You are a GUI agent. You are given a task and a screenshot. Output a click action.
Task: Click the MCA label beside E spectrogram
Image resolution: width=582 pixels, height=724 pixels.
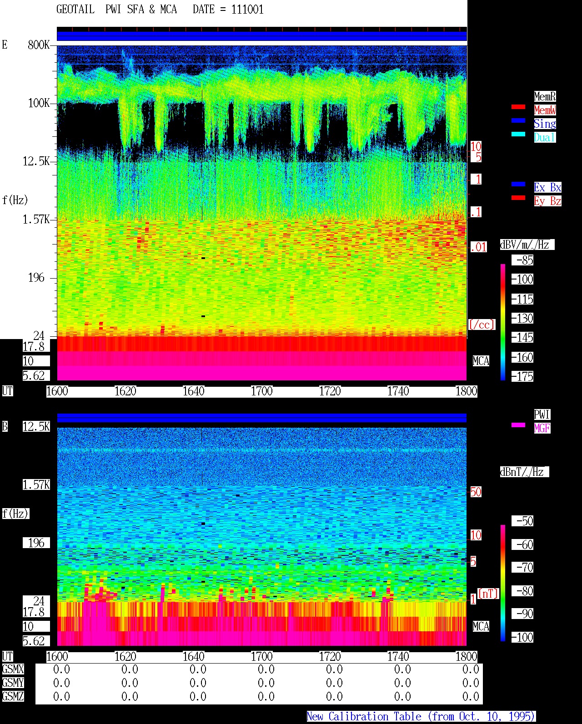[481, 361]
